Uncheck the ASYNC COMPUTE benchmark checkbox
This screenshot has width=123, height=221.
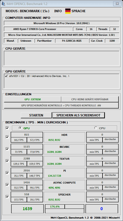click(7, 185)
